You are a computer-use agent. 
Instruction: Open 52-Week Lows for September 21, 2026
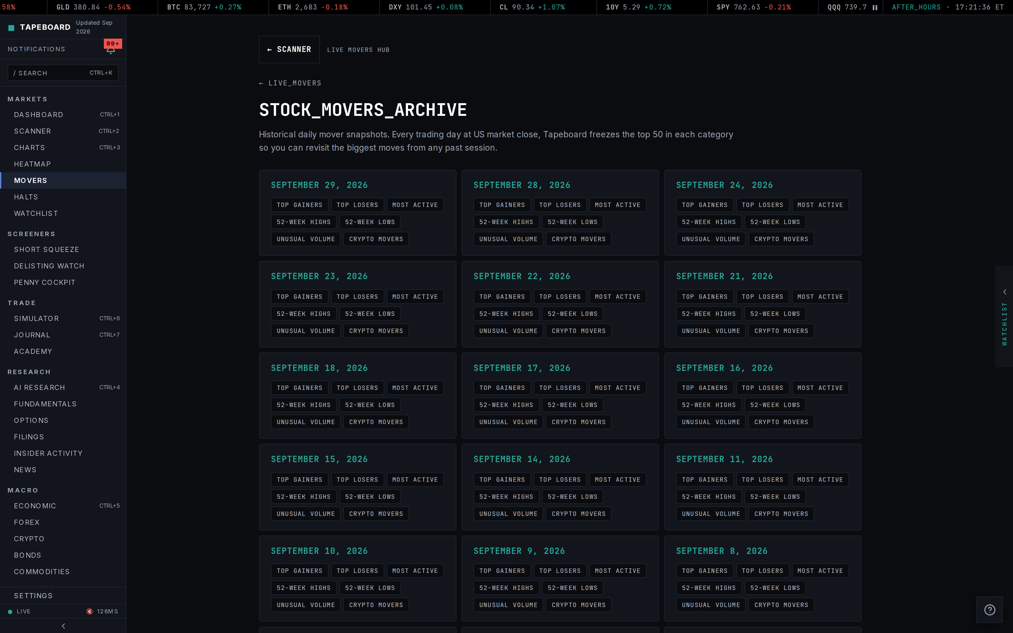[775, 314]
